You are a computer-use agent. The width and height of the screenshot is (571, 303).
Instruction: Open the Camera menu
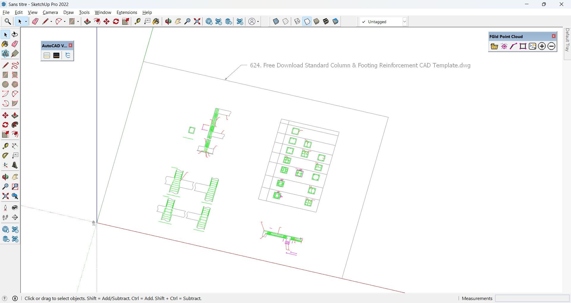point(50,12)
